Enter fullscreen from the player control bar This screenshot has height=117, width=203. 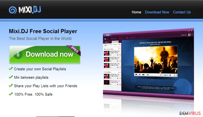[x=175, y=75]
